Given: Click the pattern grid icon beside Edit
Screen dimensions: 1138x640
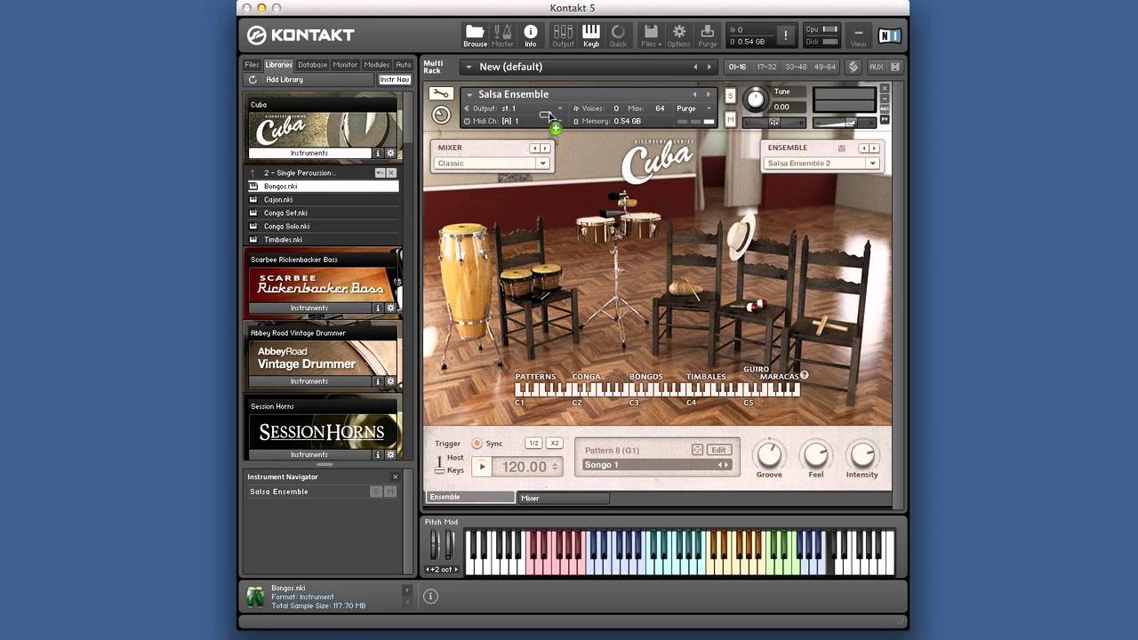Looking at the screenshot, I should click(x=697, y=450).
